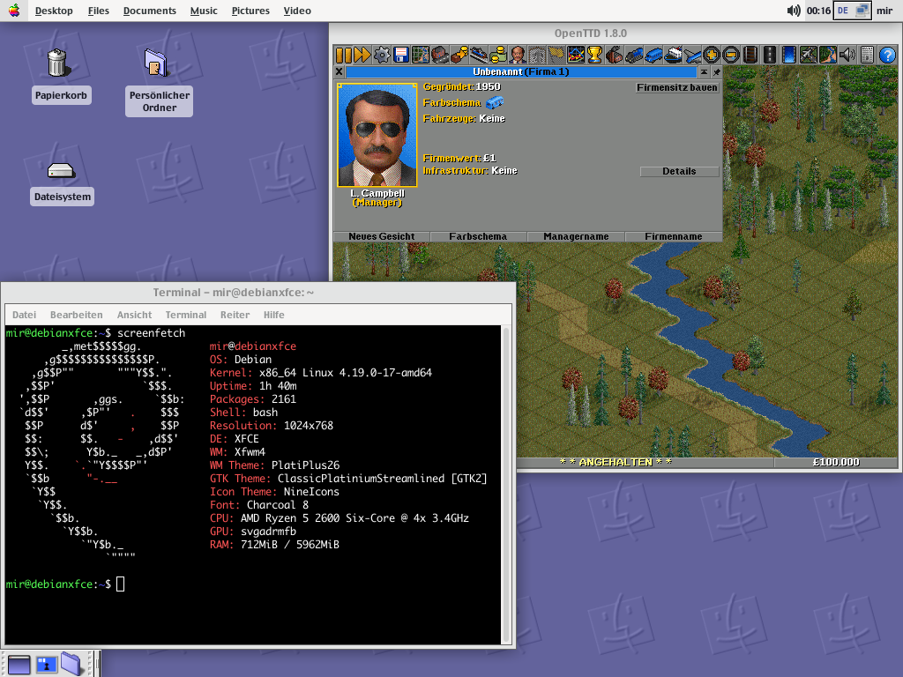The height and width of the screenshot is (677, 903).
Task: Select the Papierkorb desktop icon
Action: [61, 76]
